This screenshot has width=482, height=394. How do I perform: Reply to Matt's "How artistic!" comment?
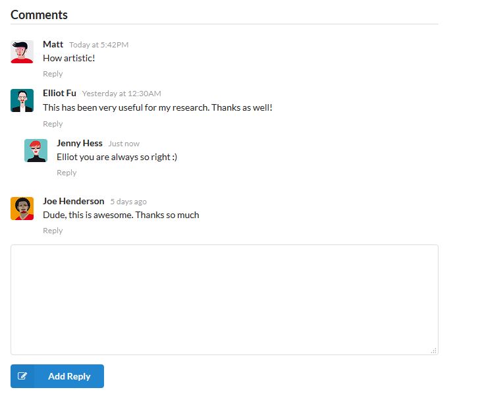(53, 74)
